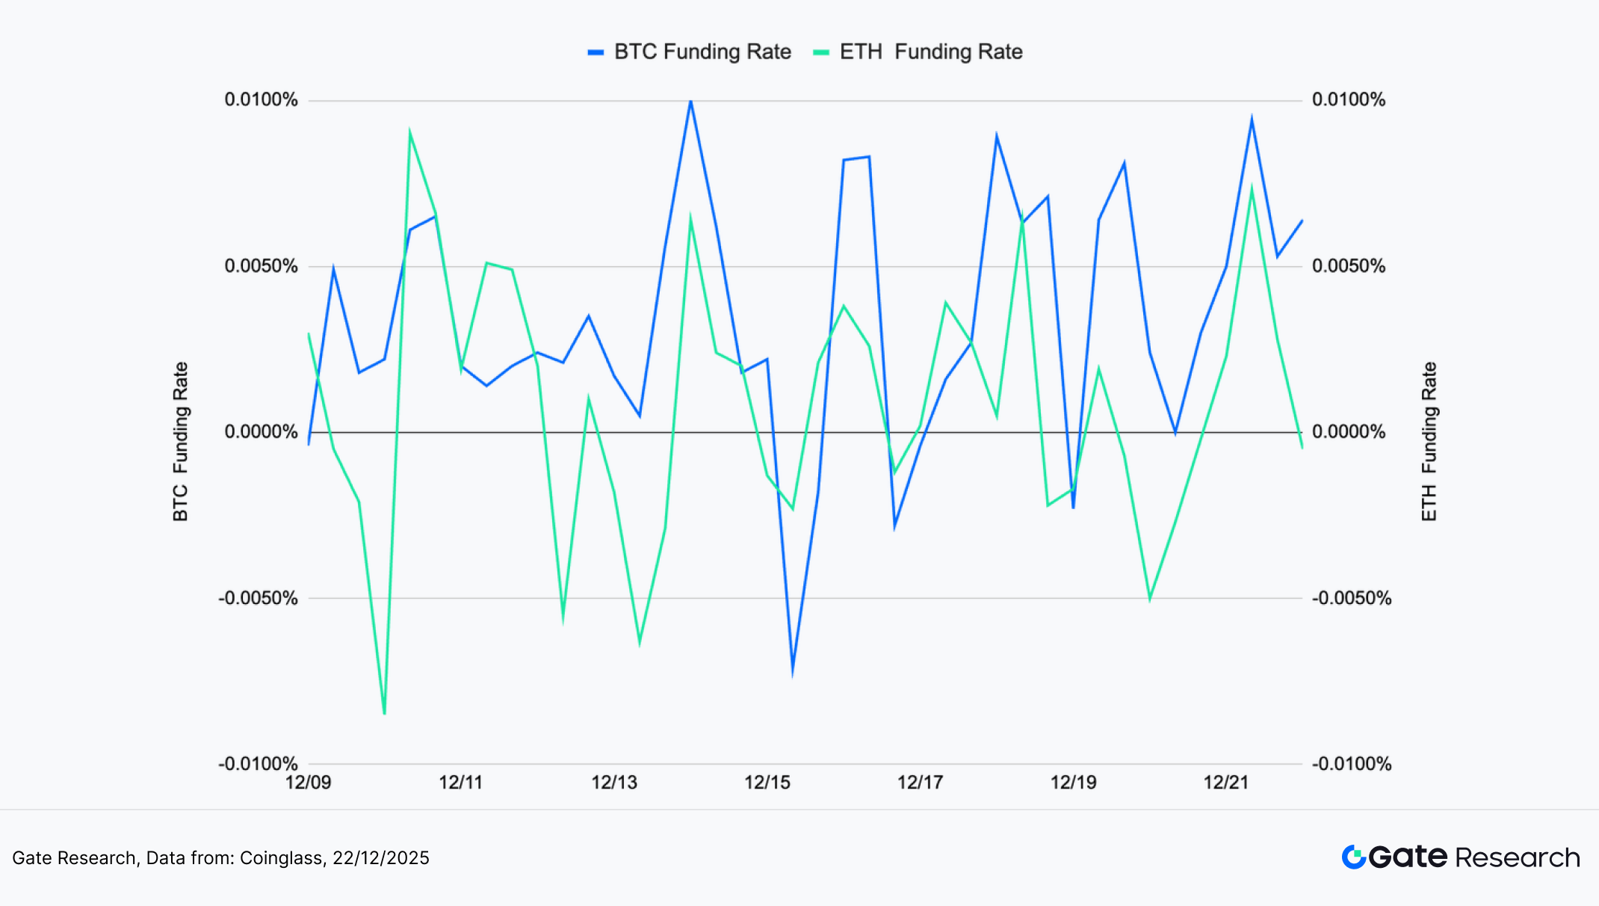The image size is (1599, 906).
Task: Click the BTC line's highest peak point
Action: coord(690,101)
